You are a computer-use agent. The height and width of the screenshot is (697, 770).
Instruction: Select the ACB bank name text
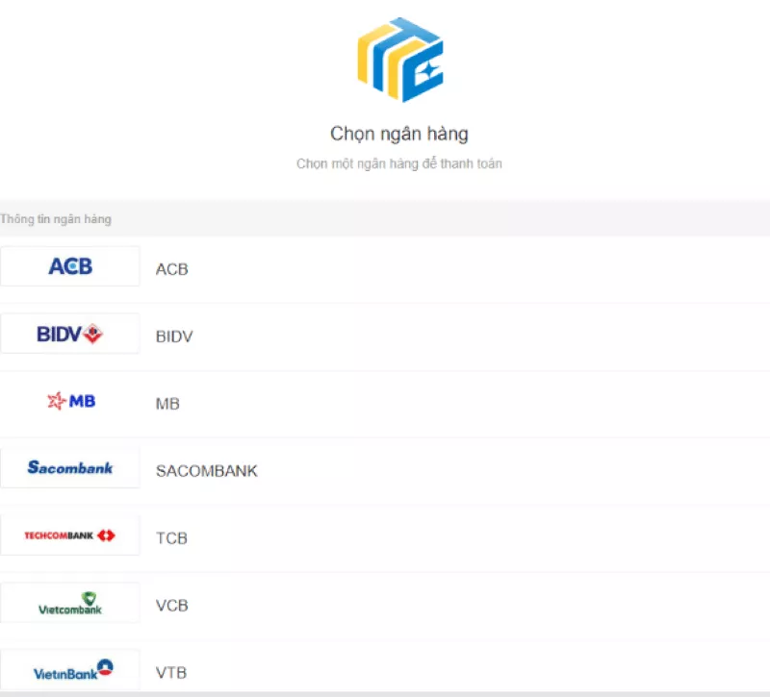click(x=172, y=269)
